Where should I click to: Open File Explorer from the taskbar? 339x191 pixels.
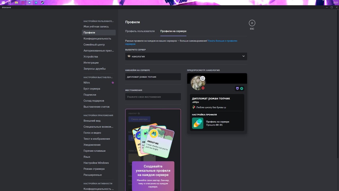point(16,2)
